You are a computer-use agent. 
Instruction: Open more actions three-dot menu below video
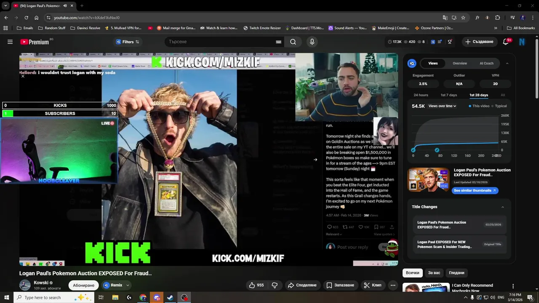(x=393, y=285)
